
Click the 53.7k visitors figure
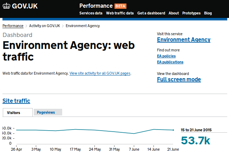(x=196, y=140)
